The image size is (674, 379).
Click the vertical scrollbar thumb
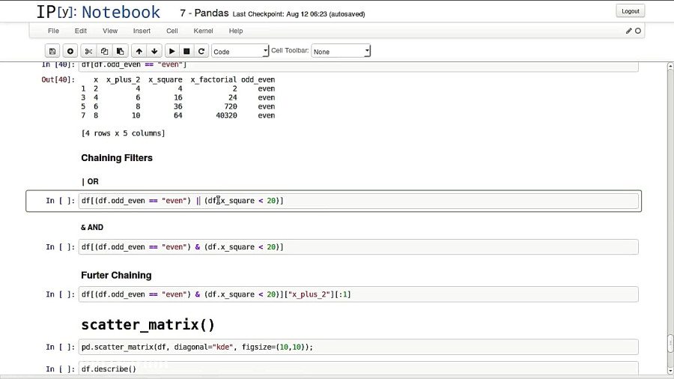(x=670, y=343)
